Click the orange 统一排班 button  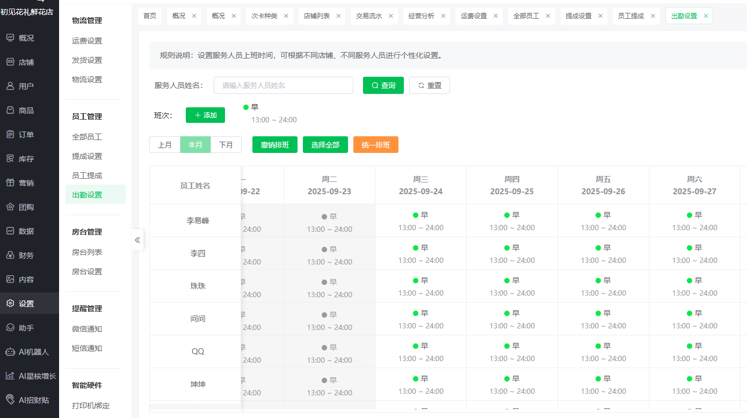pos(375,145)
